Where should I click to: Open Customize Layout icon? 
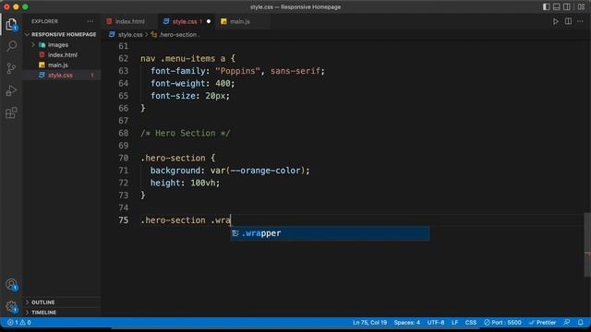coord(581,6)
